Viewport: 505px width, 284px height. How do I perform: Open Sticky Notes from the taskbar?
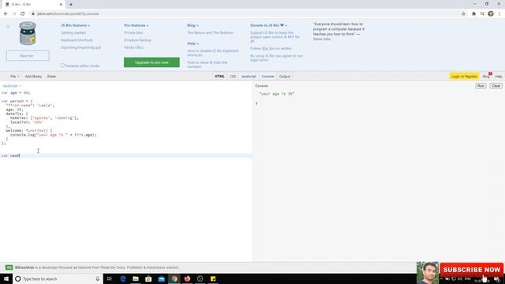(213, 278)
